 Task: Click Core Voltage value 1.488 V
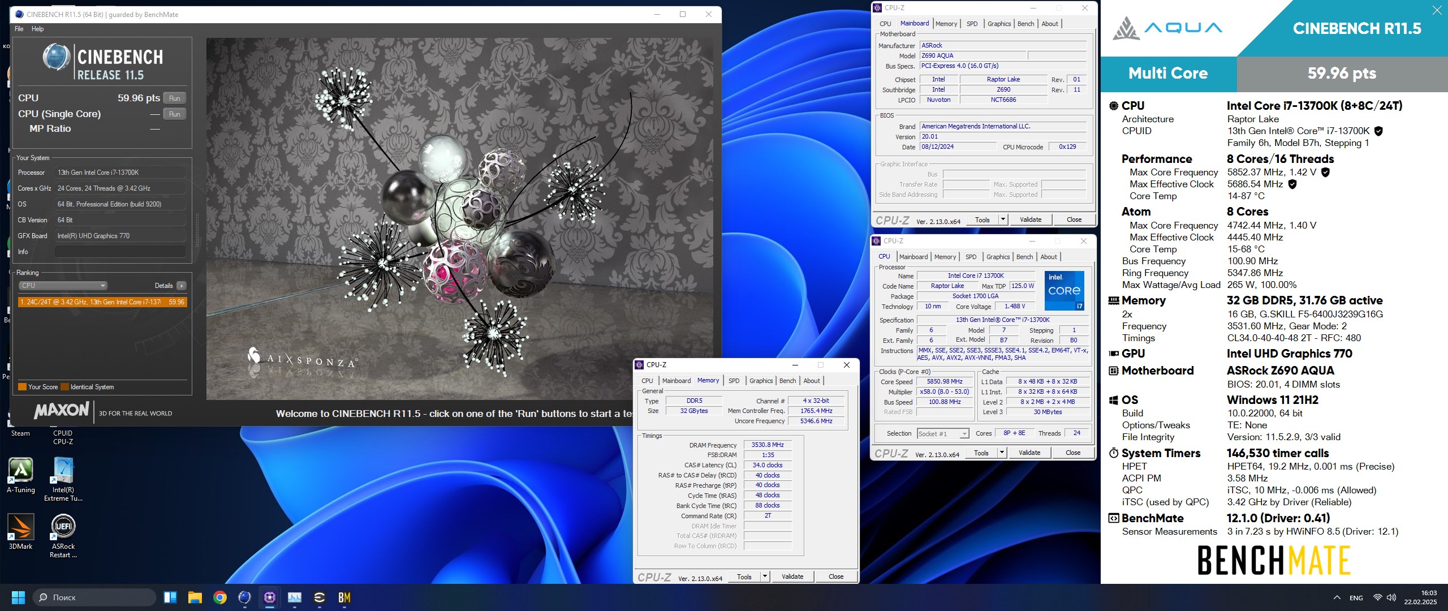(1015, 307)
